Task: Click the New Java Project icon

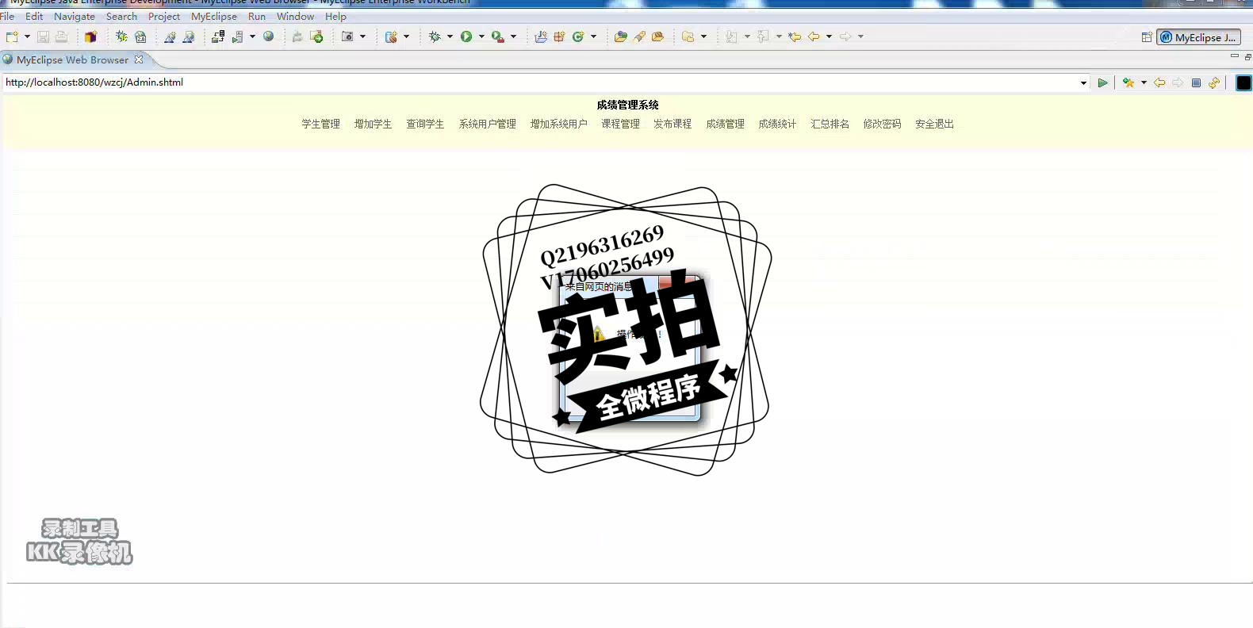Action: tap(541, 36)
